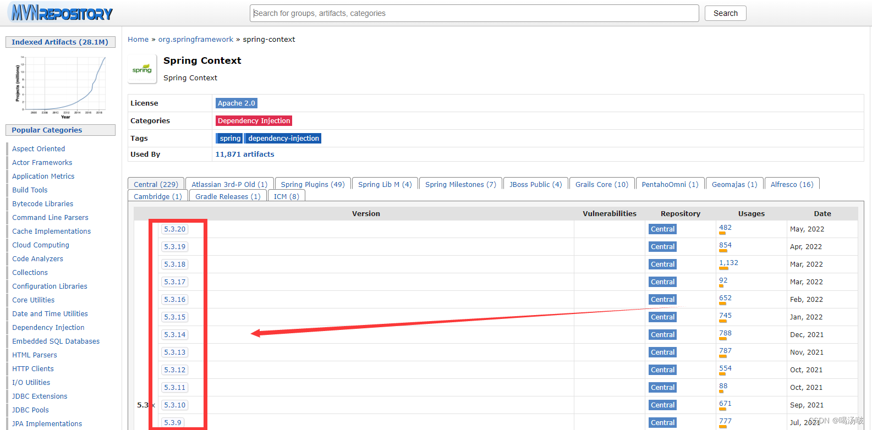Open Application Metrics category
The height and width of the screenshot is (430, 872).
tap(43, 177)
